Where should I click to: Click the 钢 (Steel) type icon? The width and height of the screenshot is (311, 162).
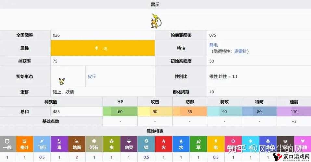click(x=146, y=144)
